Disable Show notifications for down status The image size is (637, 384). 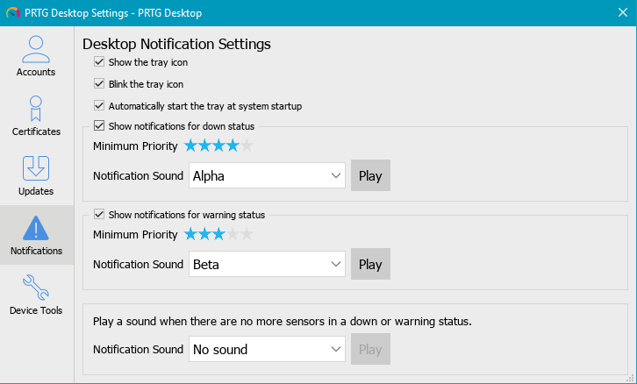tap(99, 125)
